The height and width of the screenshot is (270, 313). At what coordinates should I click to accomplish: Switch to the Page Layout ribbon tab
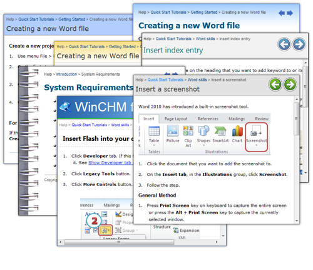[176, 119]
